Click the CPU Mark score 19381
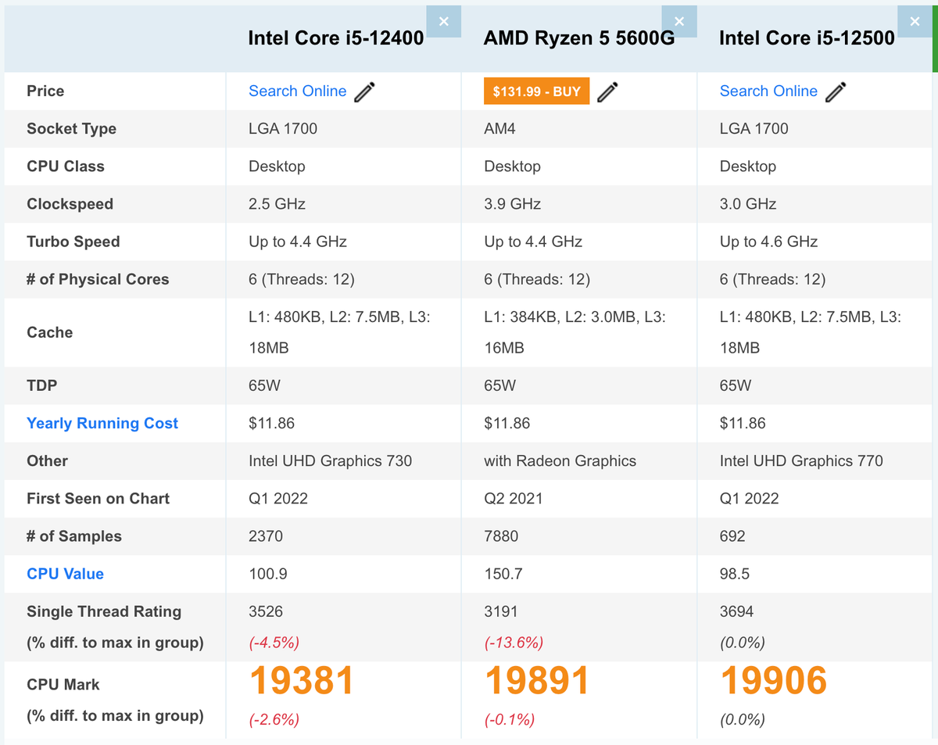This screenshot has width=938, height=745. pos(301,680)
